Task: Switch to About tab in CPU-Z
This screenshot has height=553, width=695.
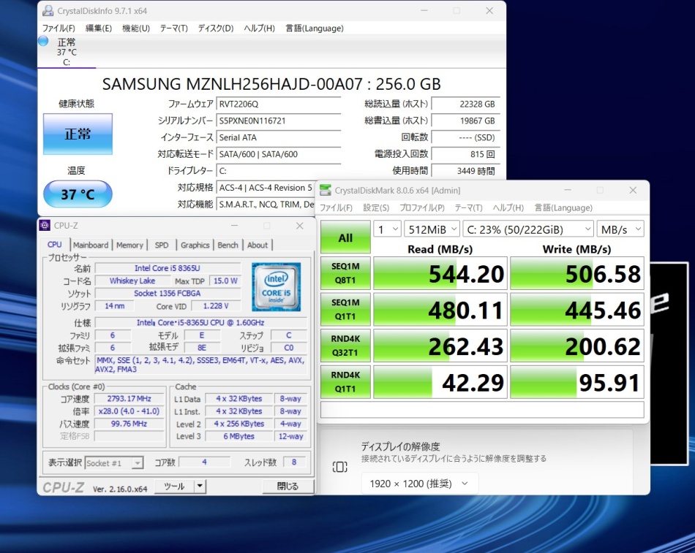Action: (258, 245)
